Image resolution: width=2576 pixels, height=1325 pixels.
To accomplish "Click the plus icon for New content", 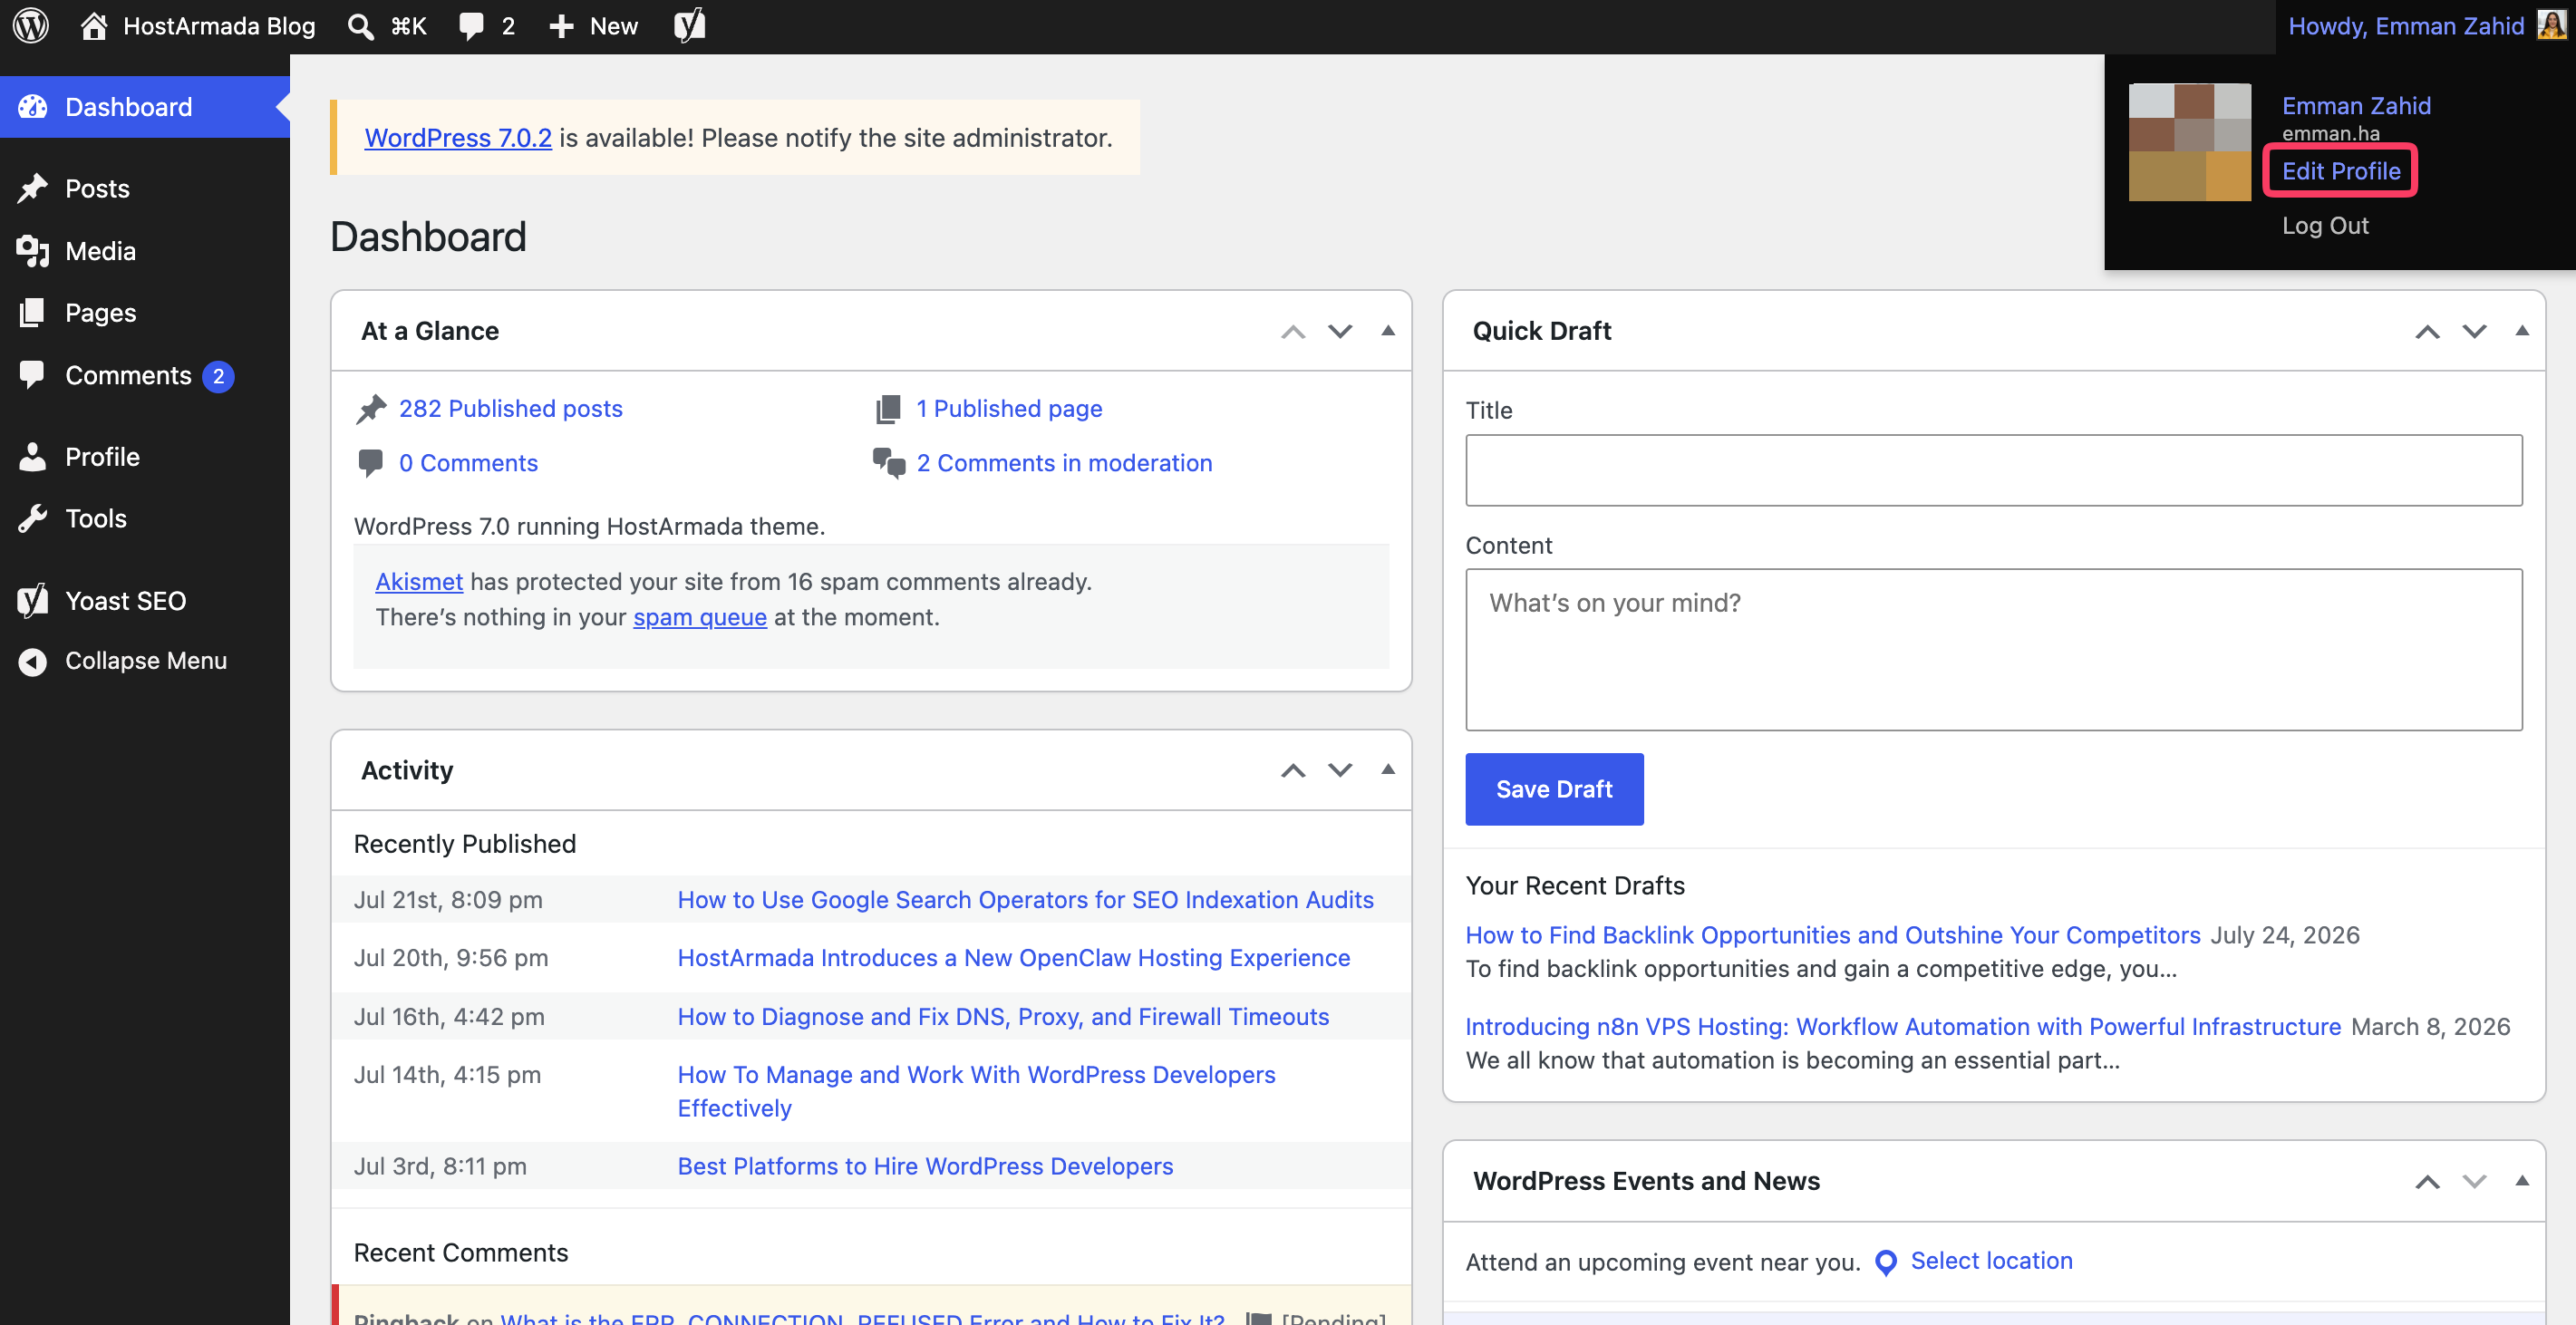I will coord(562,26).
